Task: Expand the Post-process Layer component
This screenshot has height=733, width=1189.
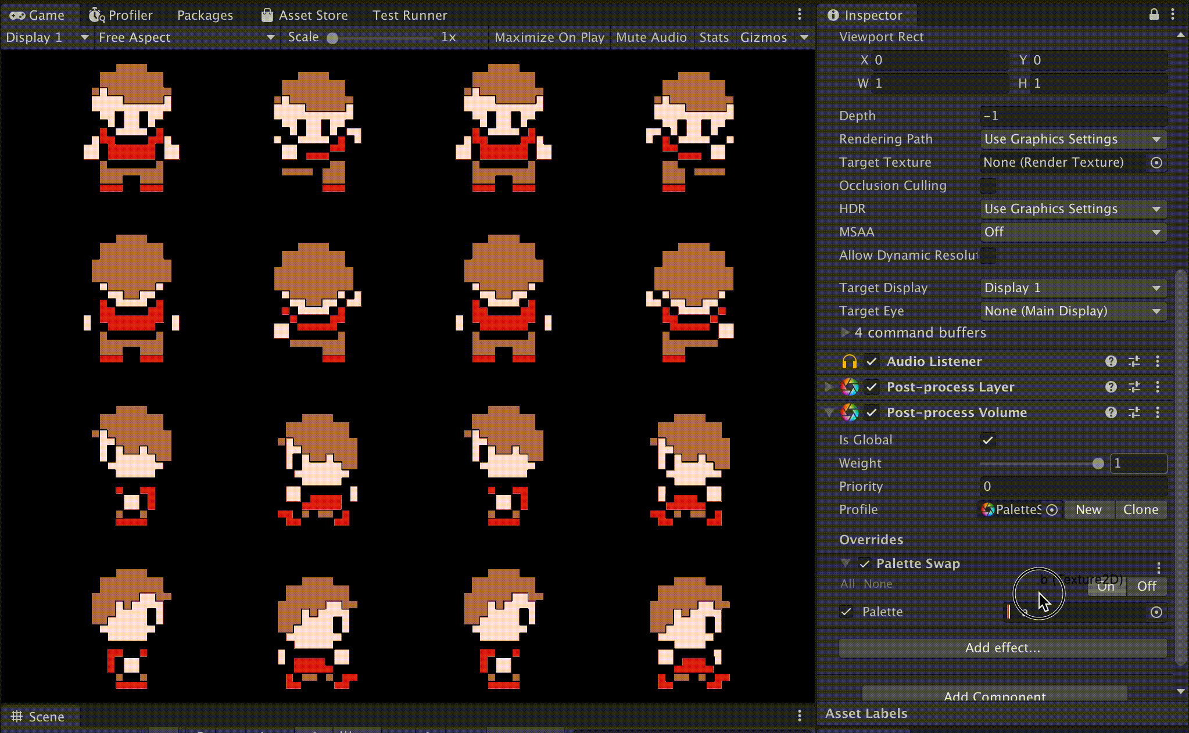Action: pyautogui.click(x=829, y=387)
